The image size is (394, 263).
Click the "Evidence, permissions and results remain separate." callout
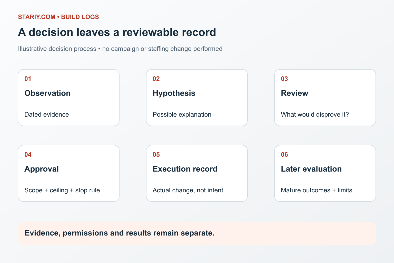197,233
